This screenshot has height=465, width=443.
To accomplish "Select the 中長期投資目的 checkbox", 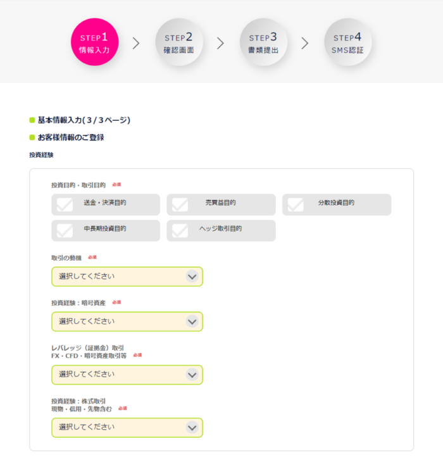I will pyautogui.click(x=106, y=230).
